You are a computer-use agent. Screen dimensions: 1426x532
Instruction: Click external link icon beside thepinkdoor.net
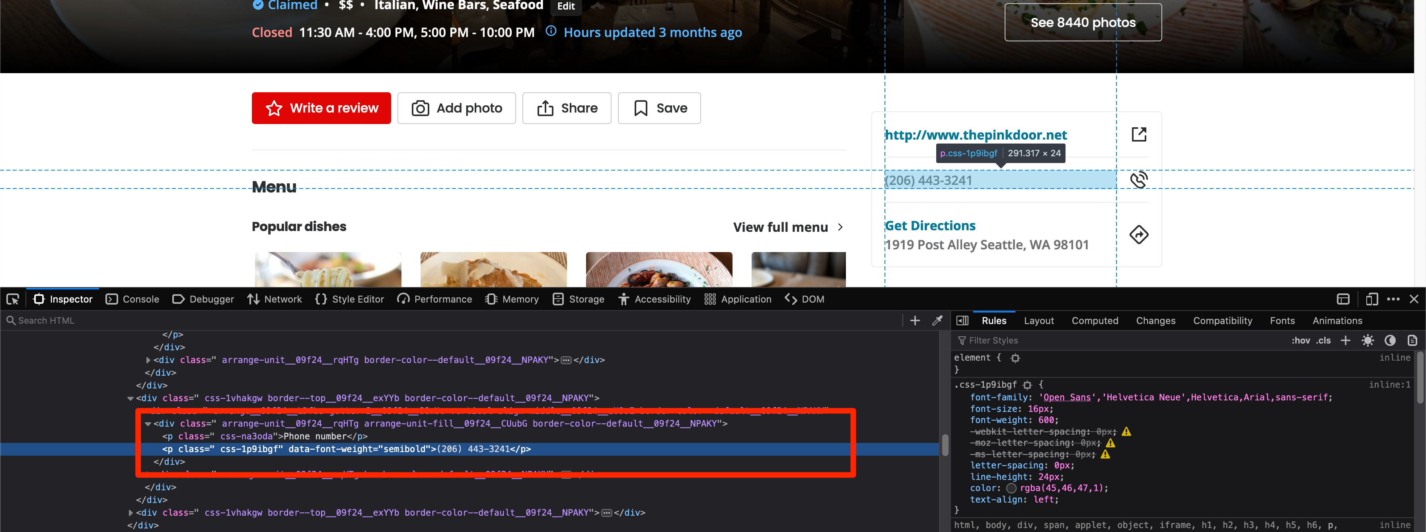click(x=1139, y=134)
